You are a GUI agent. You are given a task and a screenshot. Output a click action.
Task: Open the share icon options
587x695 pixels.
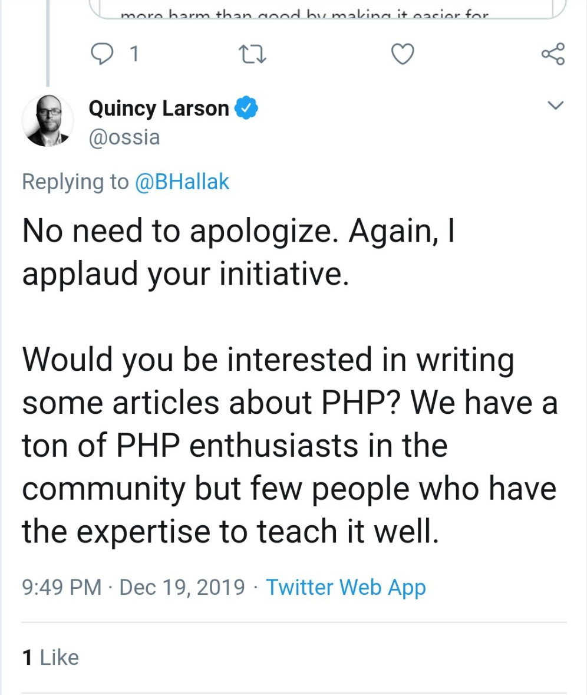(x=553, y=54)
